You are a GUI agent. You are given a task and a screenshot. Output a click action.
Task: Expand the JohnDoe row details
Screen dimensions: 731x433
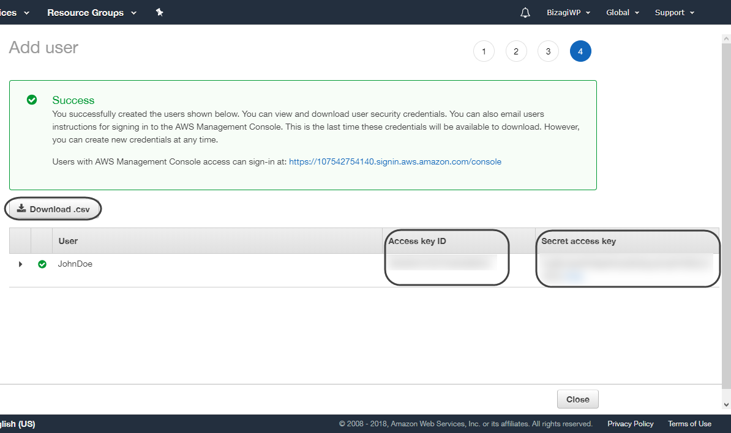(x=20, y=264)
